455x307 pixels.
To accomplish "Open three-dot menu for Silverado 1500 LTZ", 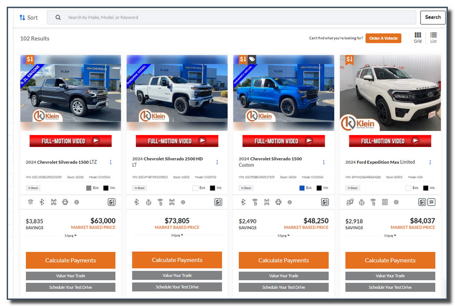I will (x=111, y=162).
